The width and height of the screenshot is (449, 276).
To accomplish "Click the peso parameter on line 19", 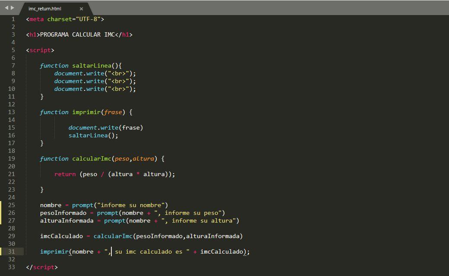I will [x=122, y=158].
